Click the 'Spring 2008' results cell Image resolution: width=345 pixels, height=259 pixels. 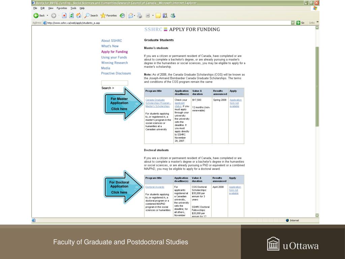[220, 100]
